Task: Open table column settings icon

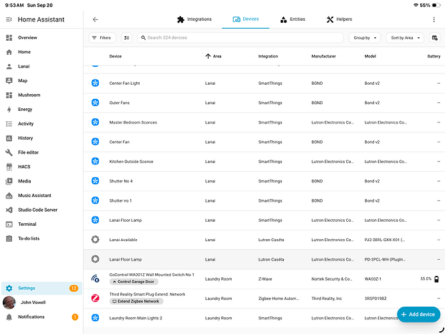Action: coord(434,37)
